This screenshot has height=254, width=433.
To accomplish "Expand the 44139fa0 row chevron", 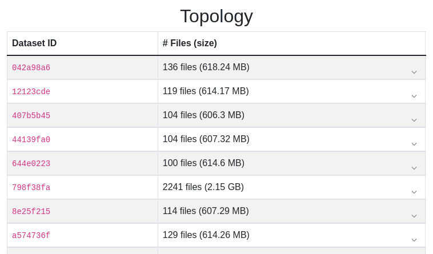I will click(x=414, y=144).
